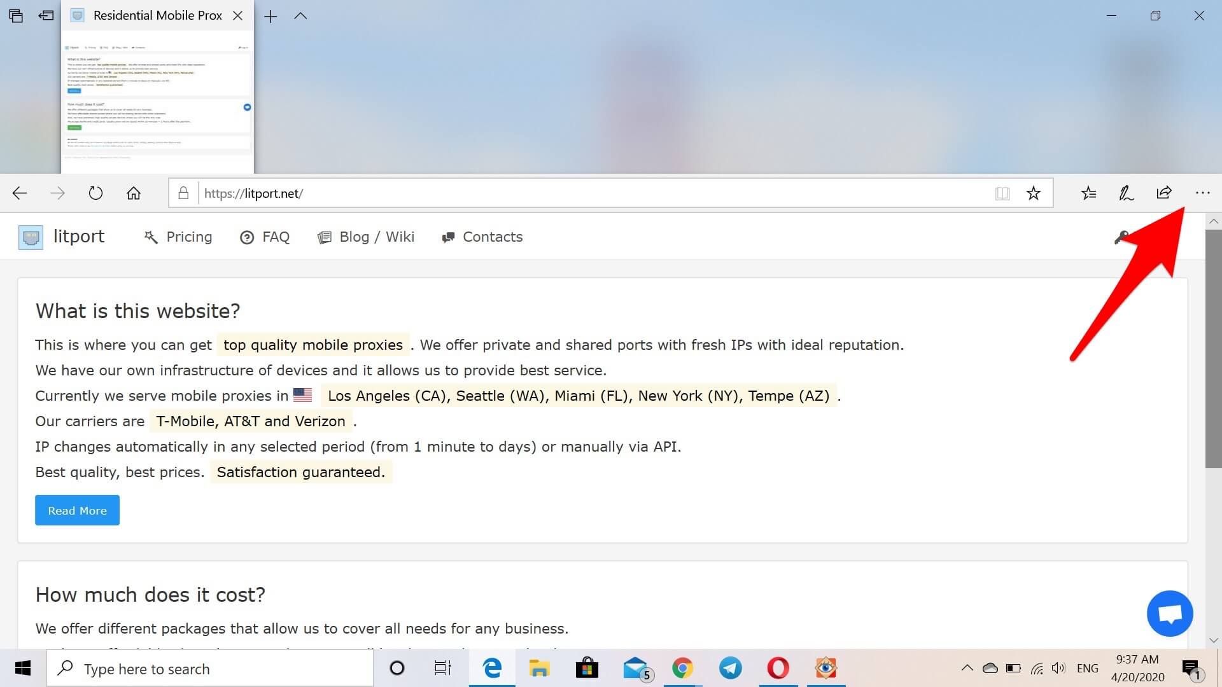Open the Contacts page
Viewport: 1222px width, 687px height.
(482, 237)
